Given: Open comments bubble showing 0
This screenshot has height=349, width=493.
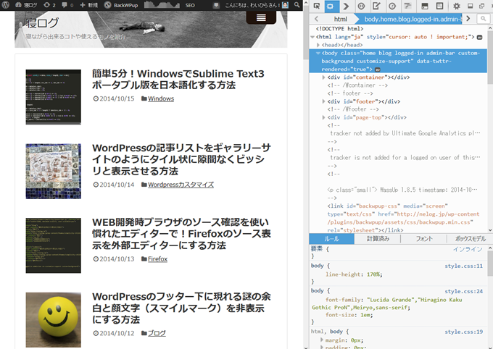Looking at the screenshot, I should pos(67,5).
